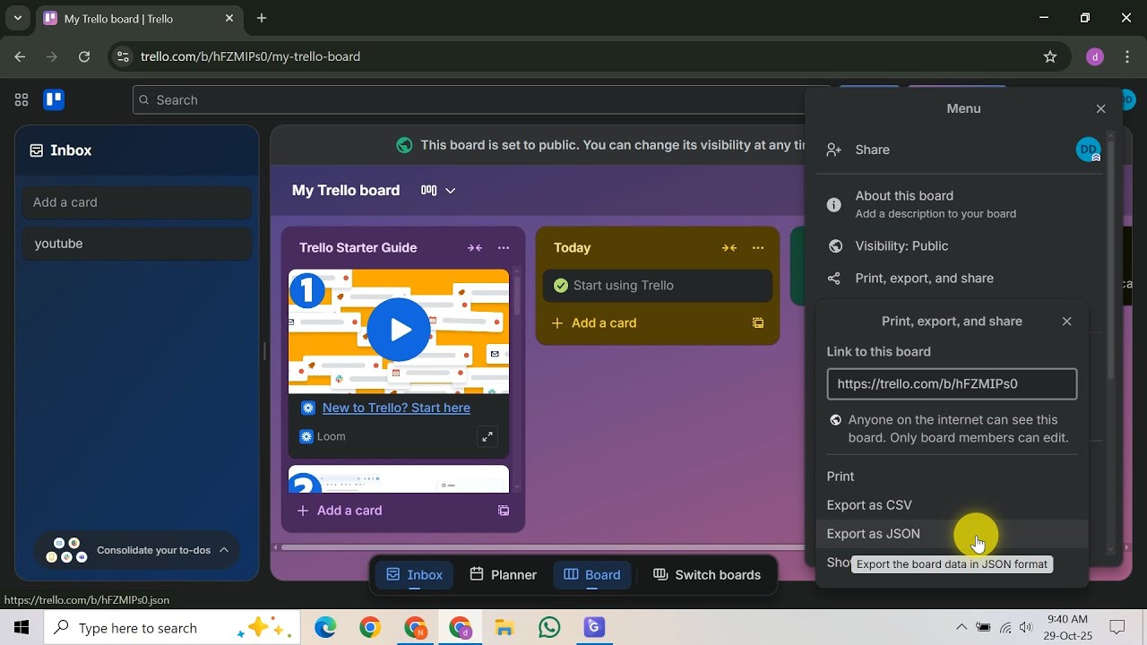Open the youtube inbox card
The height and width of the screenshot is (645, 1147).
tap(137, 244)
